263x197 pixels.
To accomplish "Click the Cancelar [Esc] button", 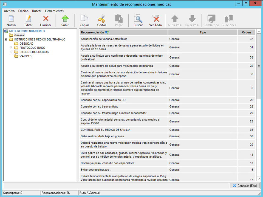I will click(244, 186).
